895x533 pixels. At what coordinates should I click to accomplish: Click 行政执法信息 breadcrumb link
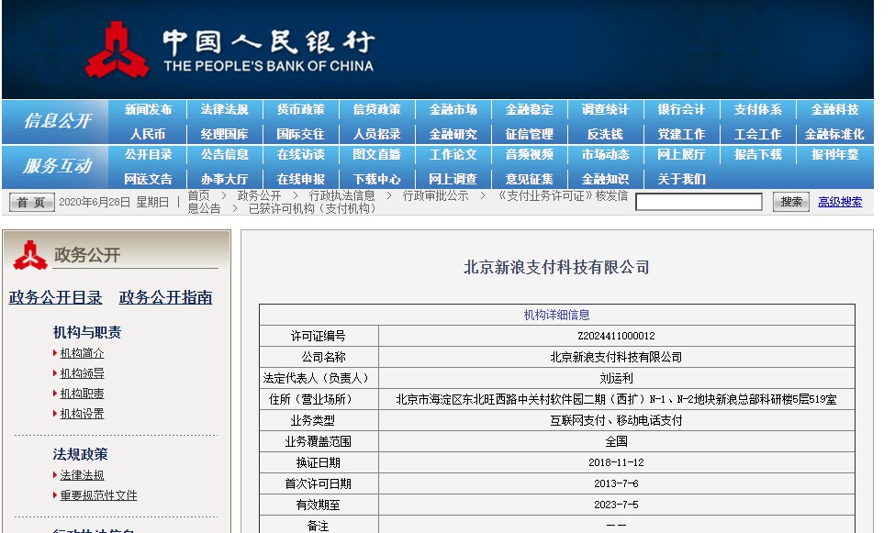[x=341, y=195]
